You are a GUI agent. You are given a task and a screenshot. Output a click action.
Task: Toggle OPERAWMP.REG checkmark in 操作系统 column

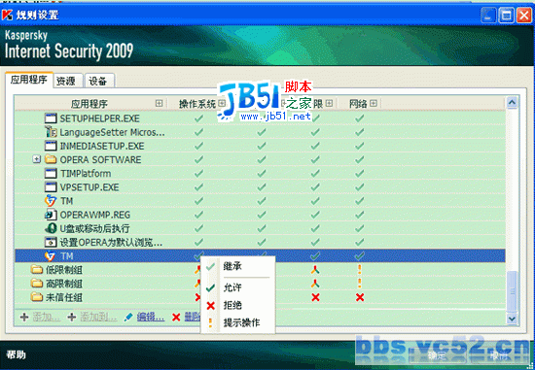198,215
